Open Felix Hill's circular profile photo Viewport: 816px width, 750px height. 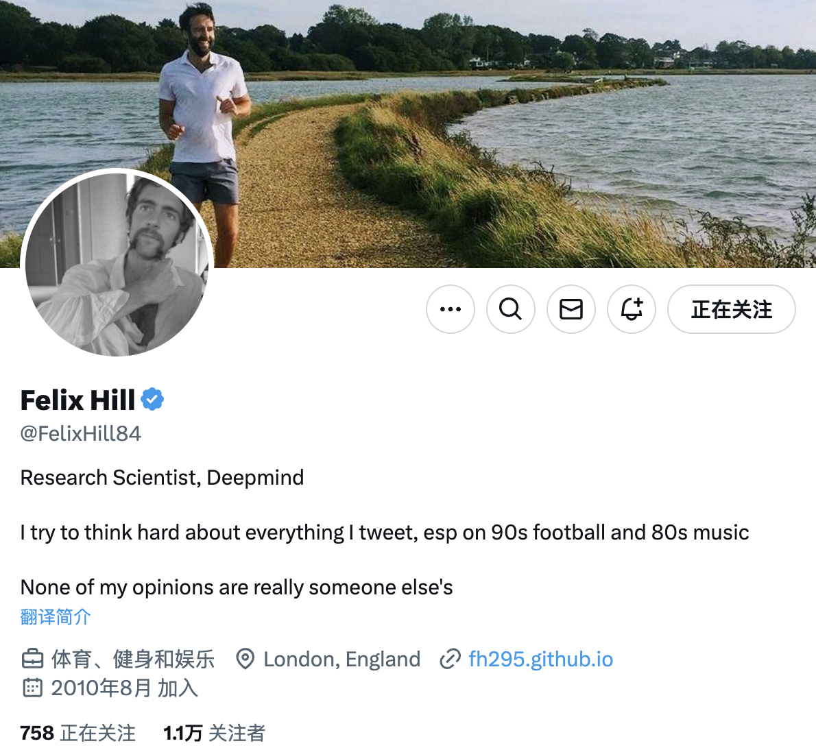(117, 264)
